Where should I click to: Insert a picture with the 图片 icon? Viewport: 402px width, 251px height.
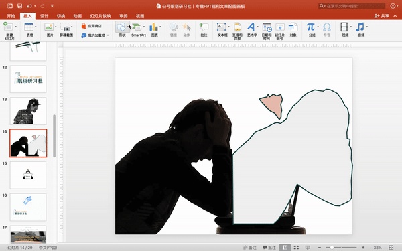tap(49, 27)
